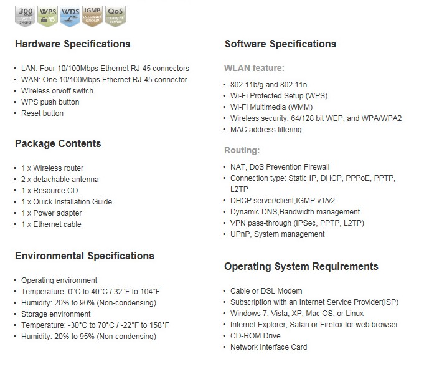
Task: Click the 300 Mbps badge icon
Action: [x=24, y=15]
